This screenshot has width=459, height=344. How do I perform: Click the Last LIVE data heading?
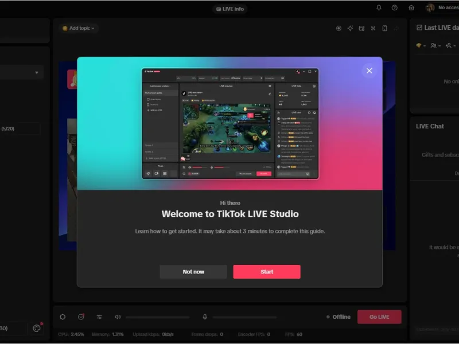coord(442,28)
